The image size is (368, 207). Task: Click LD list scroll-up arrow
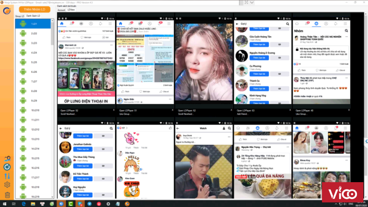pyautogui.click(x=52, y=21)
